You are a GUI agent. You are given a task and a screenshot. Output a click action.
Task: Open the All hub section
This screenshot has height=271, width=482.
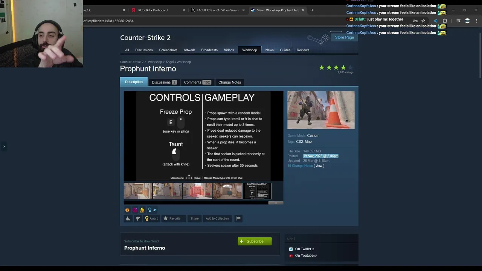coord(127,50)
